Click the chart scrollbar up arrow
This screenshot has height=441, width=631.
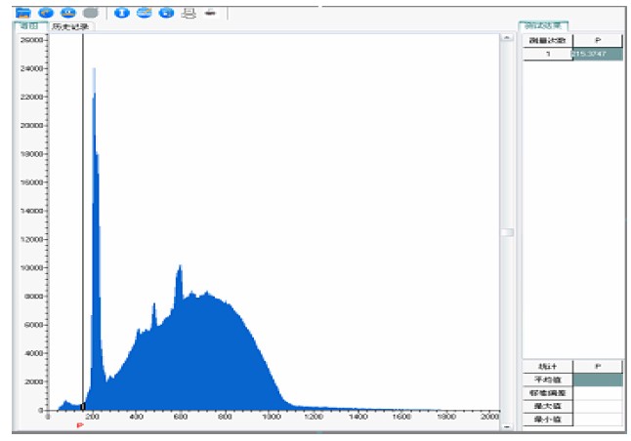(x=507, y=38)
